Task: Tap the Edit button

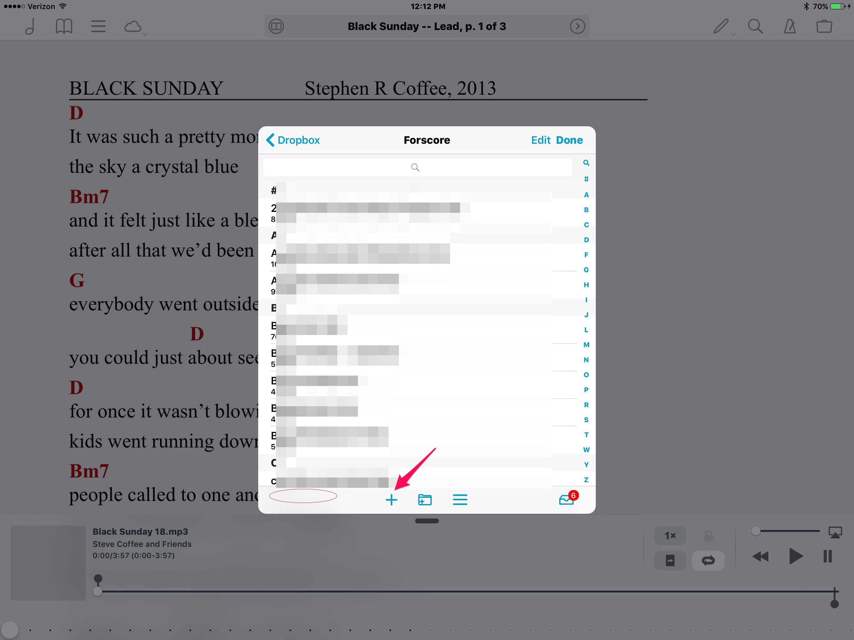Action: pos(540,140)
